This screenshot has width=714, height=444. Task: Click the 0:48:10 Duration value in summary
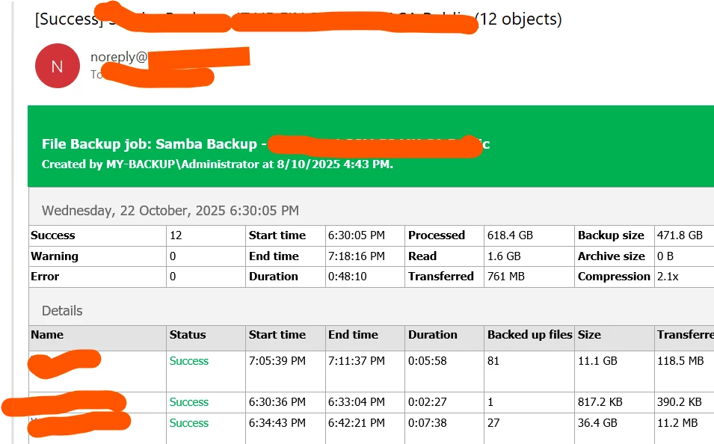[x=346, y=277]
